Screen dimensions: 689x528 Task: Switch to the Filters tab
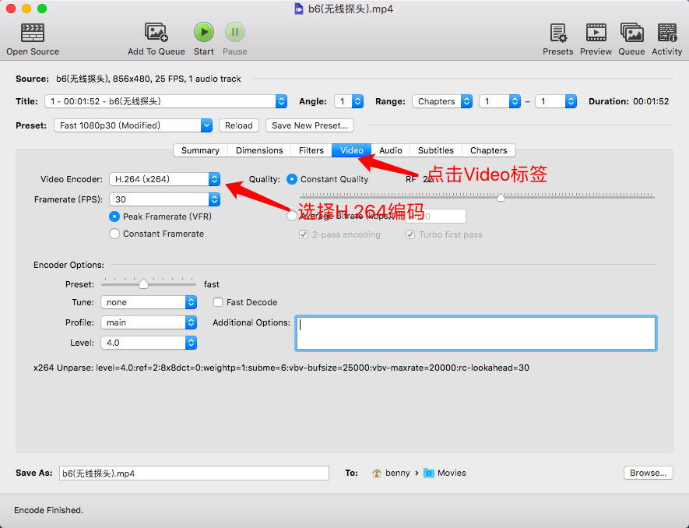(x=311, y=150)
